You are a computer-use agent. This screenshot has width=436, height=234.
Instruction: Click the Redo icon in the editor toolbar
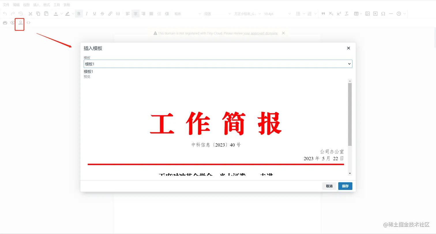13,14
